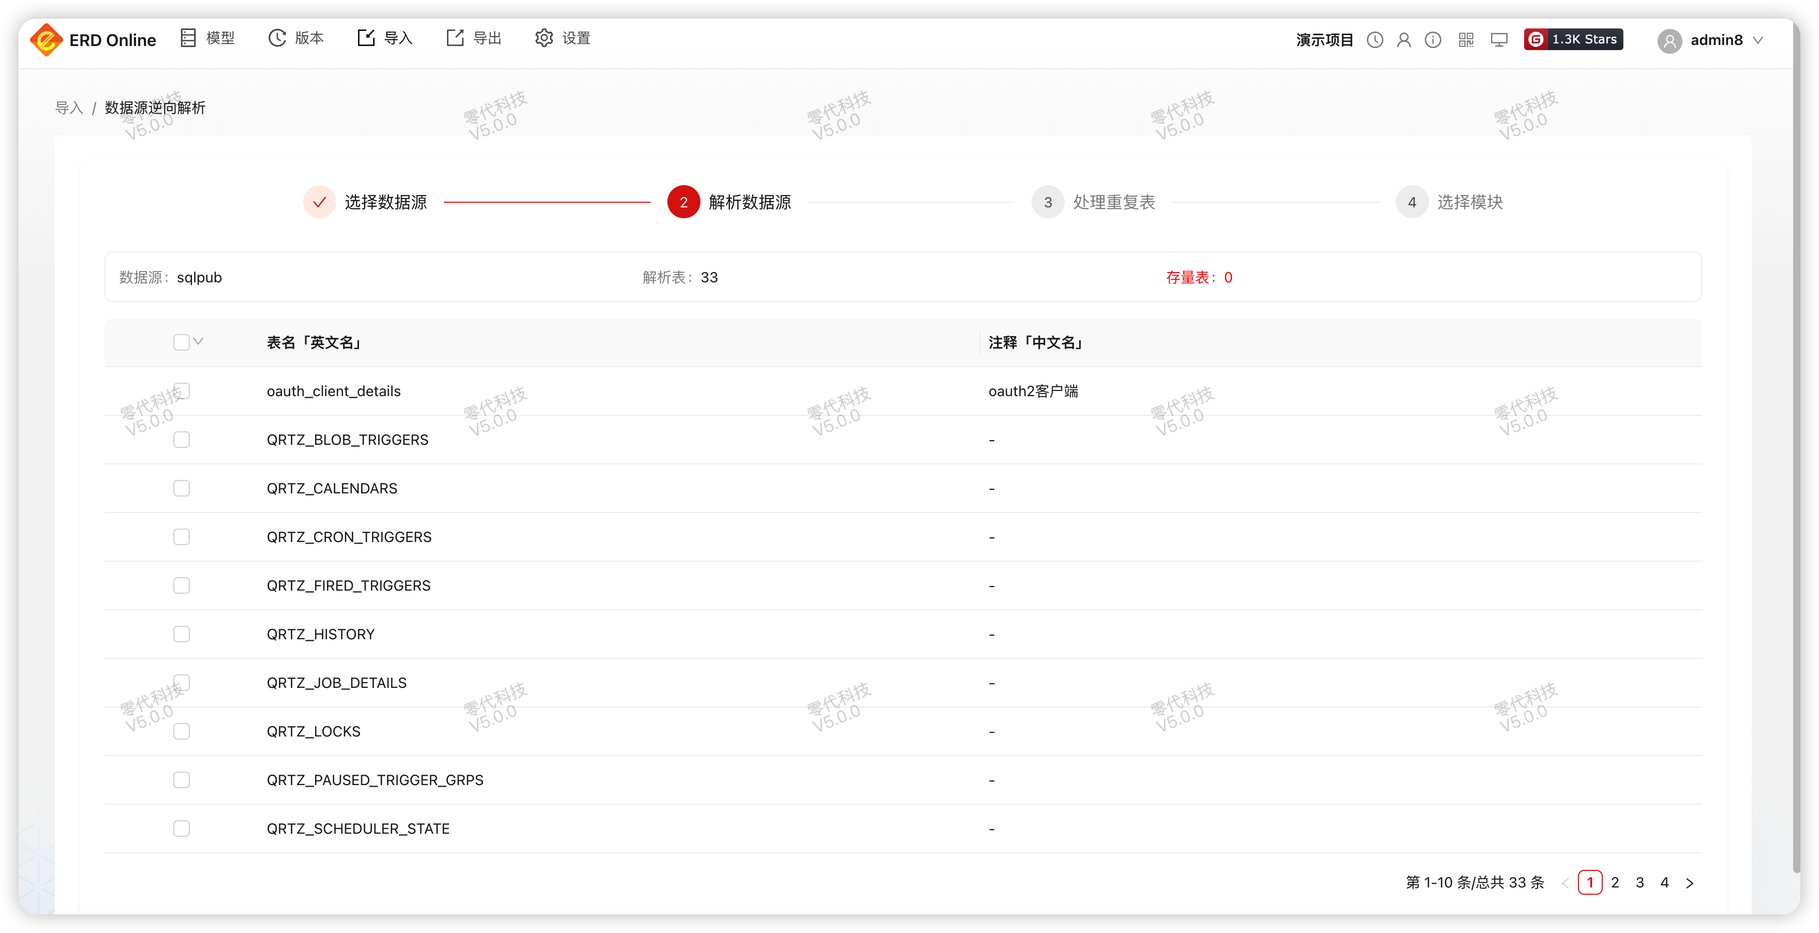Check the QRTZ_BLOB_TRIGGERS row checkbox
Screen dimensions: 1819x933
182,440
